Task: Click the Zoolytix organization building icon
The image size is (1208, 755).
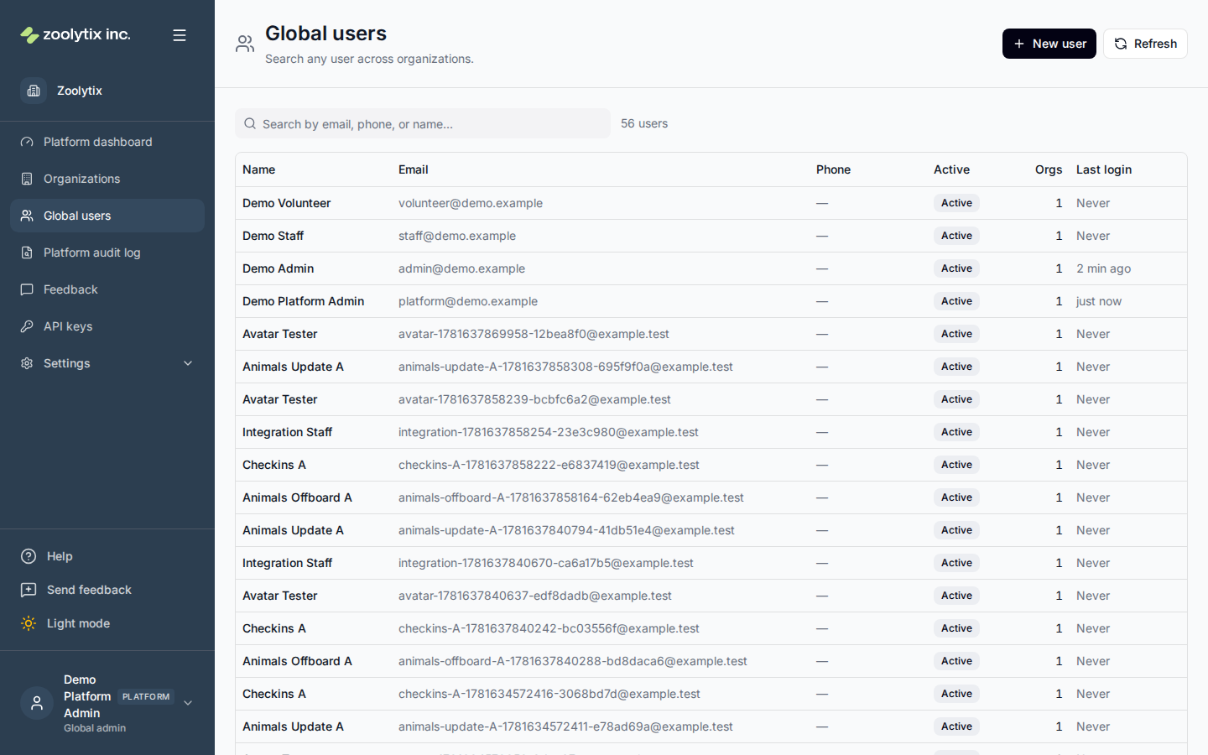Action: (x=34, y=91)
